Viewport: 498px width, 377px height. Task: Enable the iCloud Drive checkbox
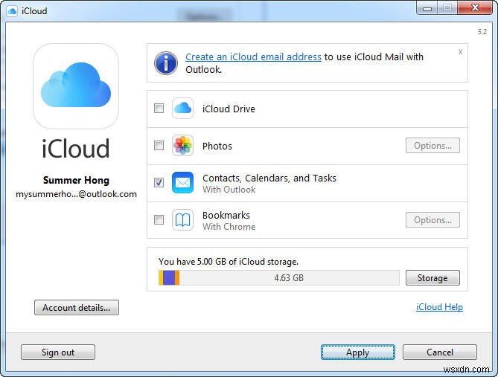pos(159,109)
